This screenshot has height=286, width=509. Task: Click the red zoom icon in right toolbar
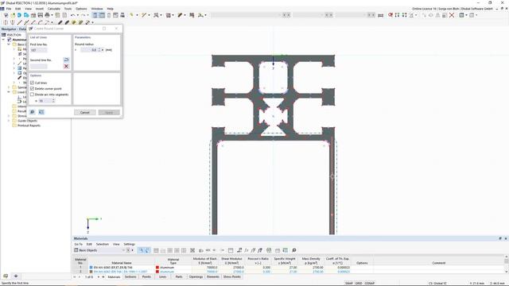(x=390, y=15)
